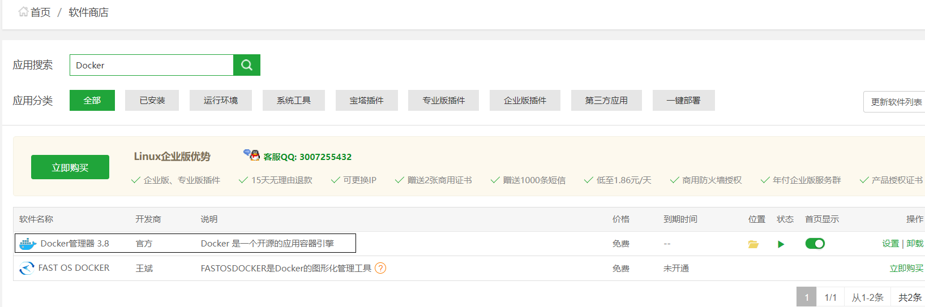Open Docker manager 设置 link
Image resolution: width=925 pixels, height=307 pixels.
coord(890,244)
